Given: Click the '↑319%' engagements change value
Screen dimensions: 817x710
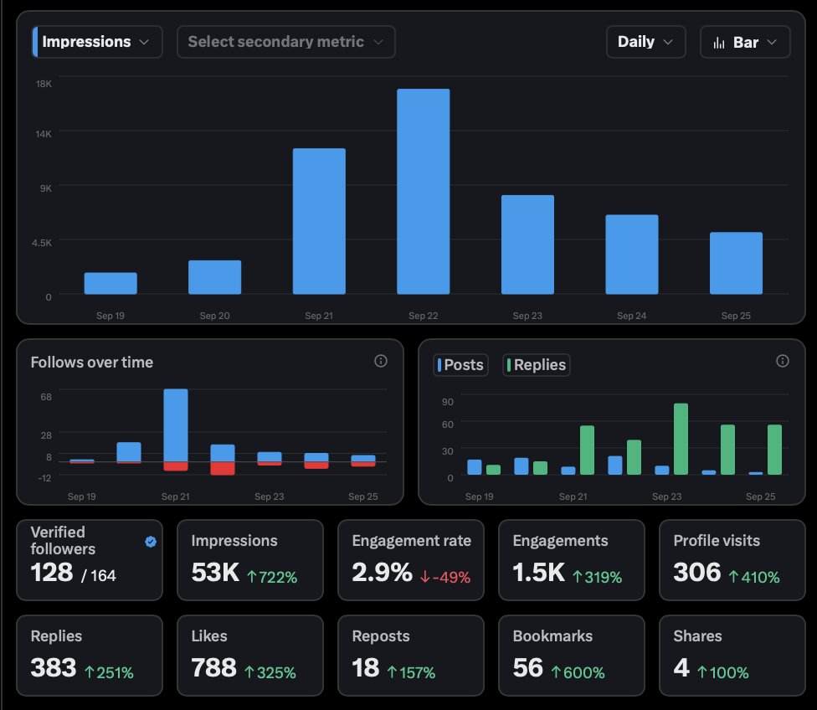Looking at the screenshot, I should click(x=597, y=577).
